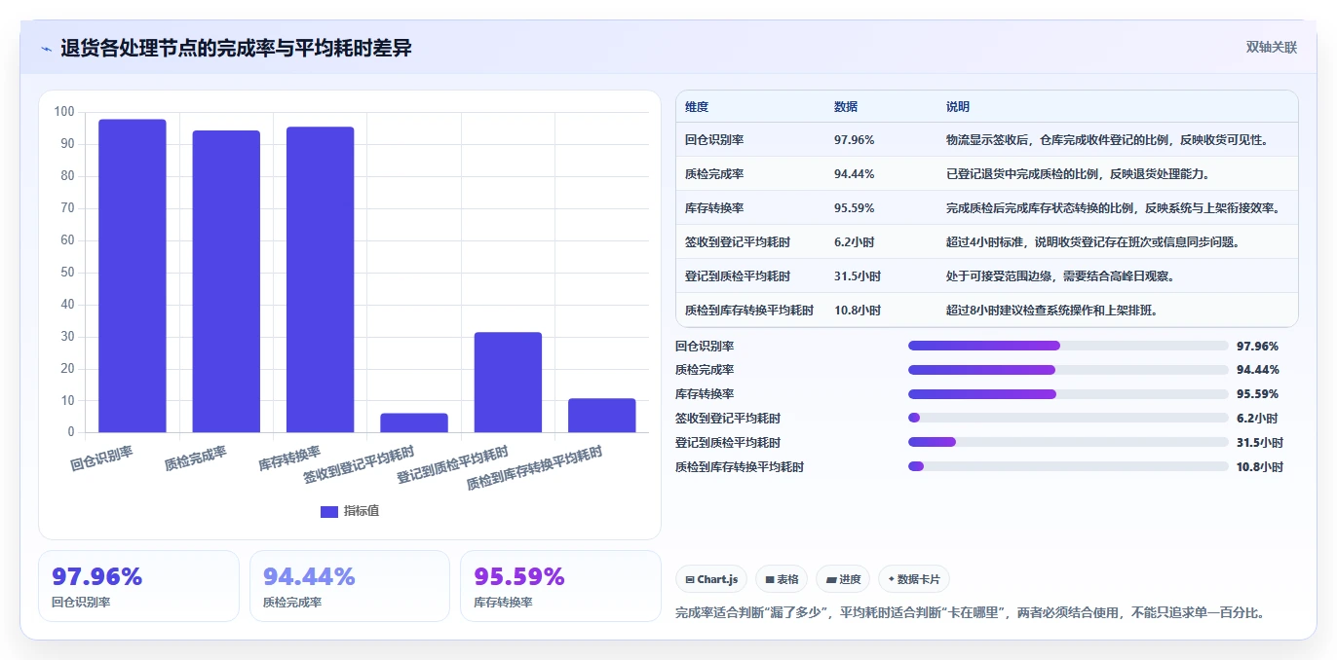Screen dimensions: 1337x660
Task: Select the 质检完成率 table row name
Action: [x=714, y=174]
